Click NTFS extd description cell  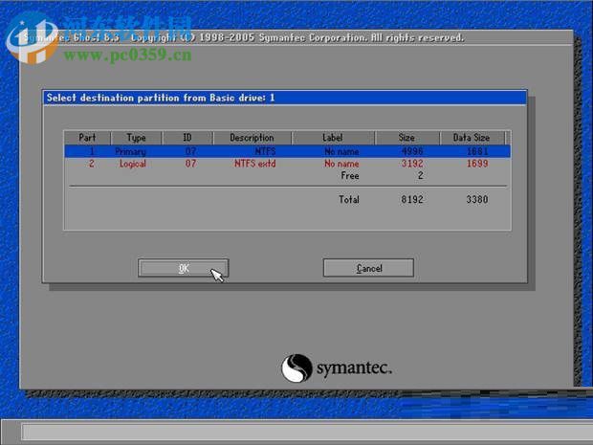[255, 164]
